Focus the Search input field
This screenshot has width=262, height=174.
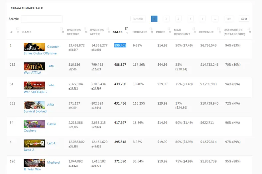tap(42, 19)
